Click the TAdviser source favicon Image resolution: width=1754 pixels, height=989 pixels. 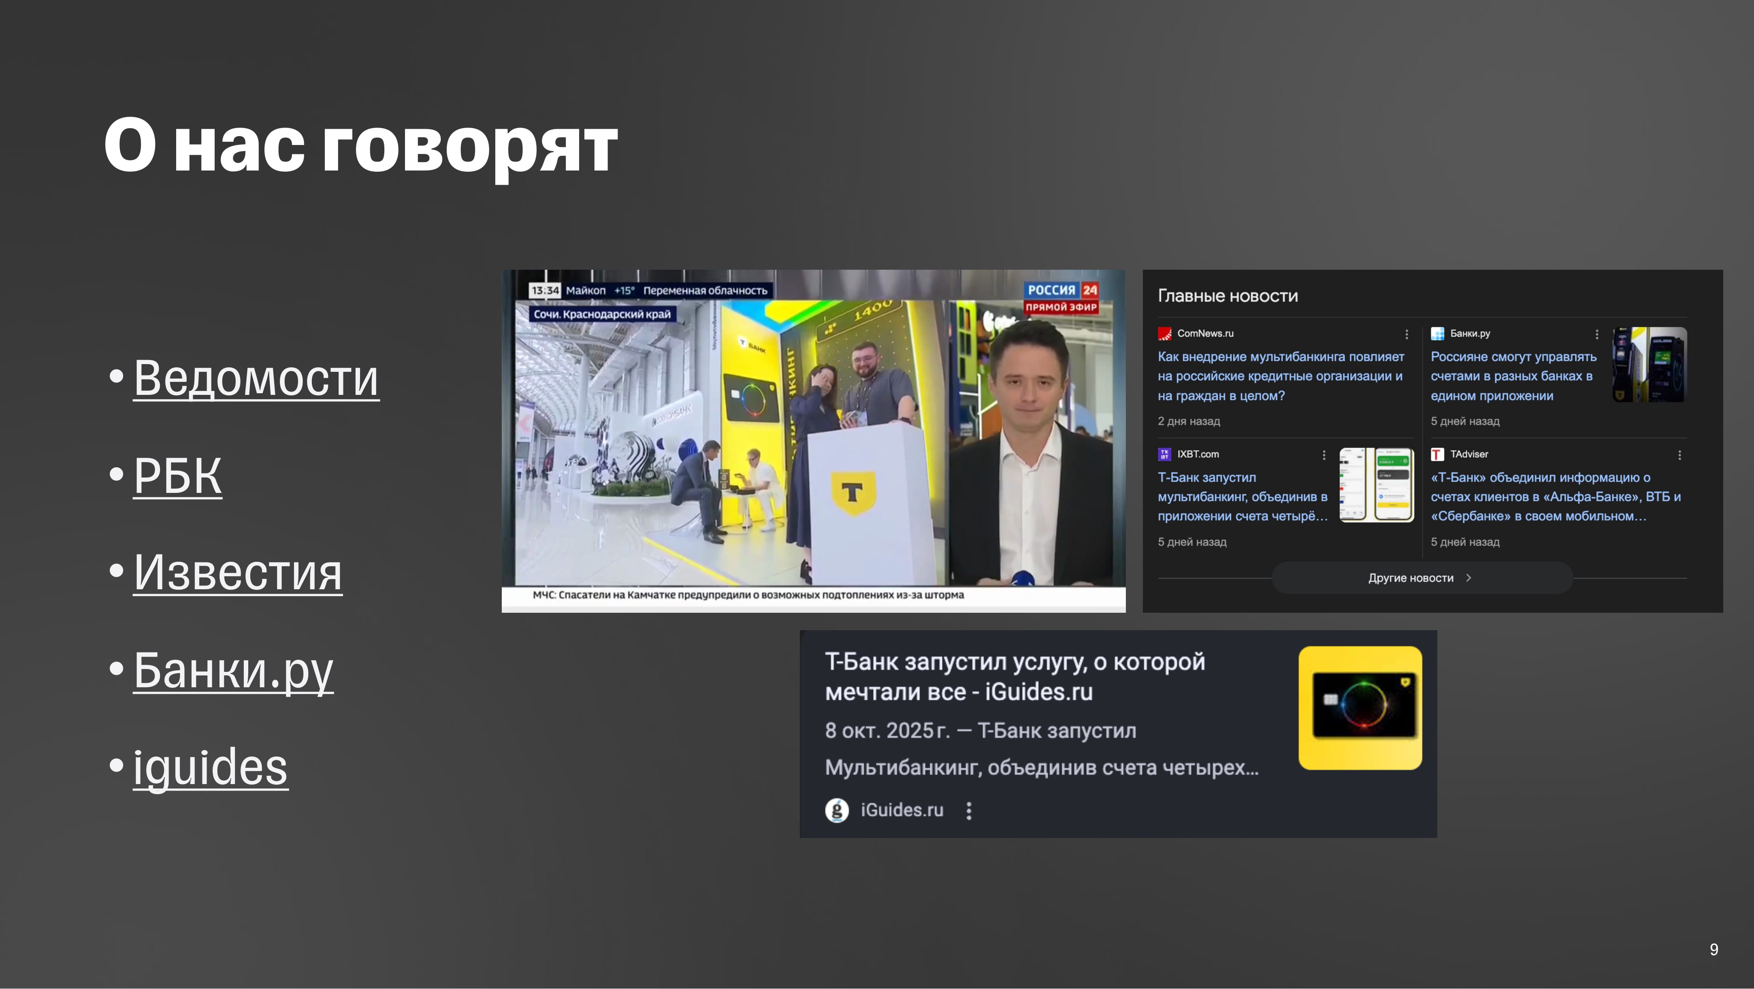(x=1437, y=454)
